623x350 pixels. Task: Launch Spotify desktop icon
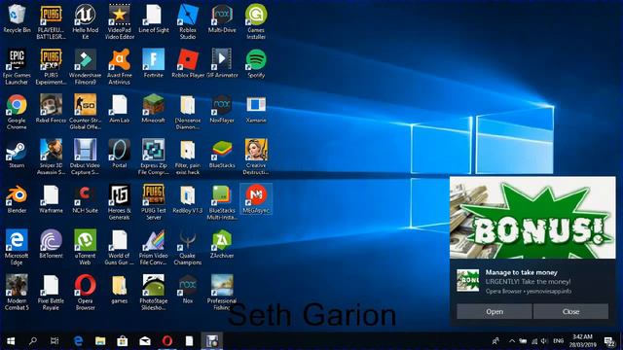point(256,63)
